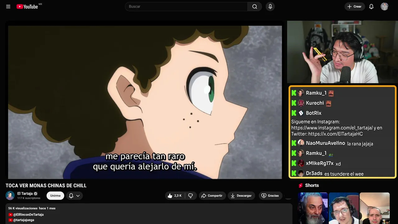Click the Kick logo beside Dr3ads
The image size is (398, 224).
point(294,173)
